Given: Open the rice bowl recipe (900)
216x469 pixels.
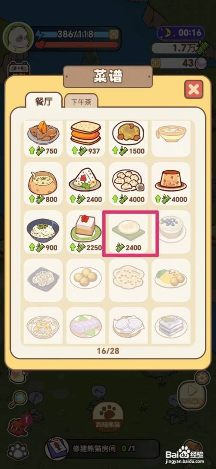Looking at the screenshot, I should coord(43,232).
